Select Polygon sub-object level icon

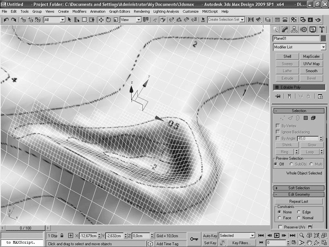(x=306, y=118)
